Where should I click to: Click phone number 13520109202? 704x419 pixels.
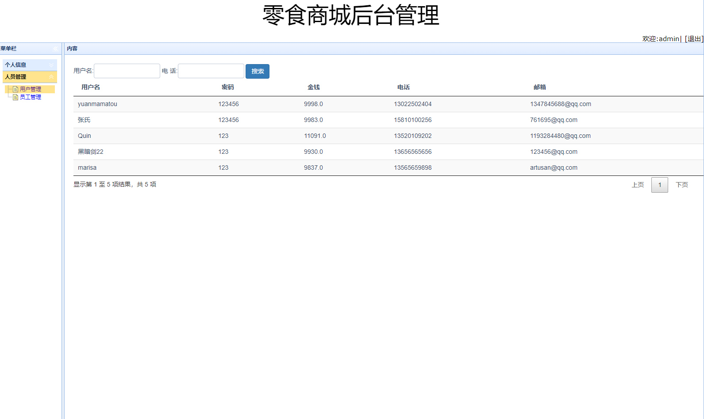point(413,136)
